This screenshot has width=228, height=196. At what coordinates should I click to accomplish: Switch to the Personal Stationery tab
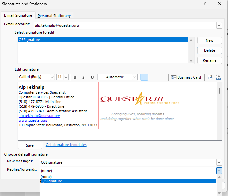[x=54, y=16]
